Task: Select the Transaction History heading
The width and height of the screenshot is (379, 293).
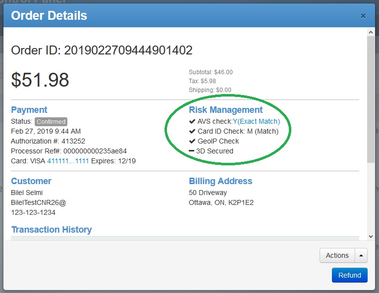Action: click(x=52, y=230)
